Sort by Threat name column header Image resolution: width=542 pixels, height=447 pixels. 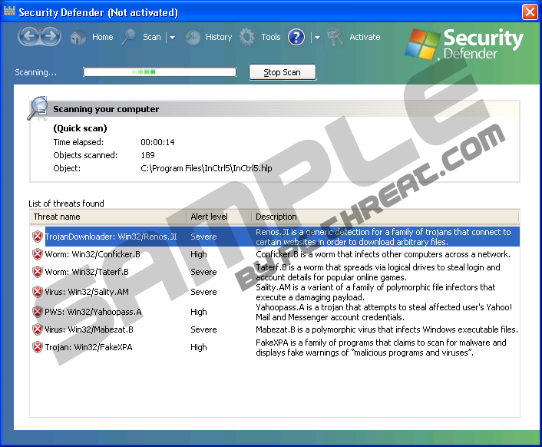107,217
